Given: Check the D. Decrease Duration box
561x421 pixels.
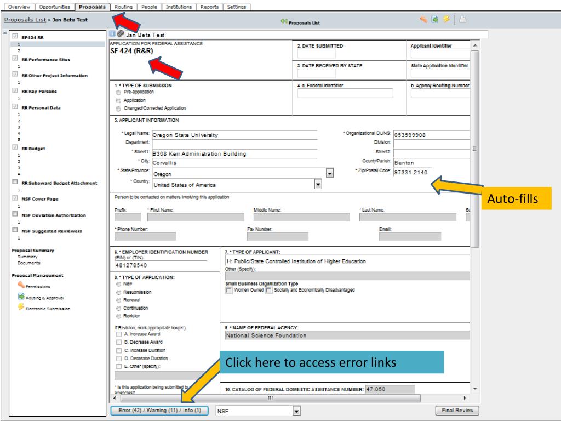Looking at the screenshot, I should pyautogui.click(x=119, y=359).
